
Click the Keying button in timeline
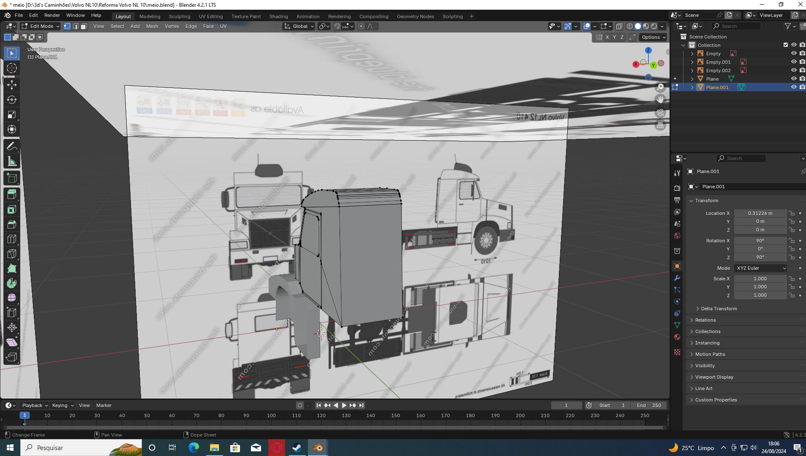[x=63, y=405]
